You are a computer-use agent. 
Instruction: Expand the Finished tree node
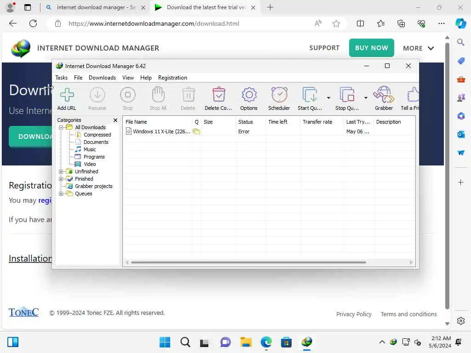click(x=61, y=179)
